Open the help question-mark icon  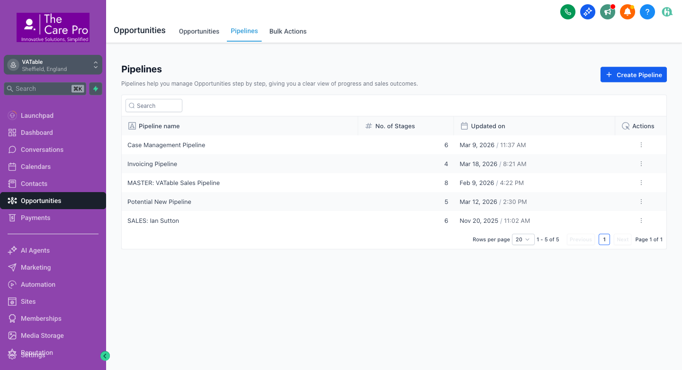pos(647,12)
